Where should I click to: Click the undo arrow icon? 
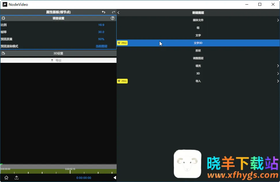tap(104, 12)
